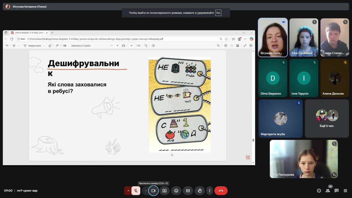Open the chat panel icon
Image resolution: width=352 pixels, height=198 pixels.
click(x=336, y=191)
